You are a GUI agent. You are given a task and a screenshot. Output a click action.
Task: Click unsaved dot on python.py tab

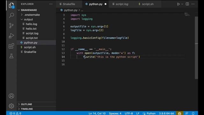pos(106,4)
